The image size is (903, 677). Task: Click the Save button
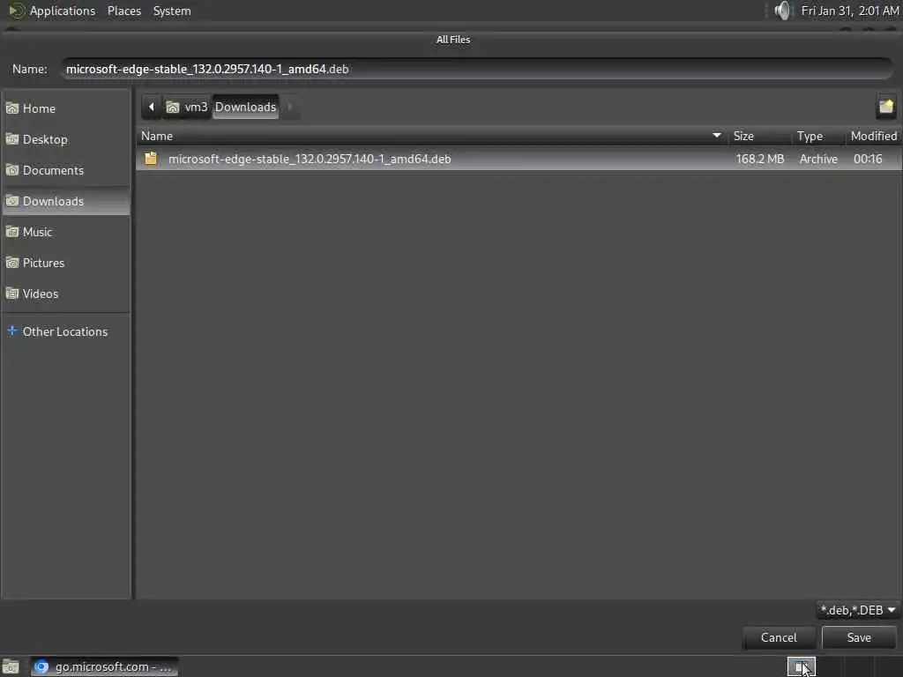click(x=859, y=637)
